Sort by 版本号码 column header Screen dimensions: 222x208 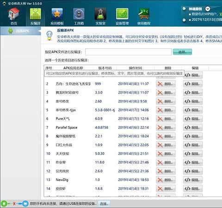tap(105, 68)
